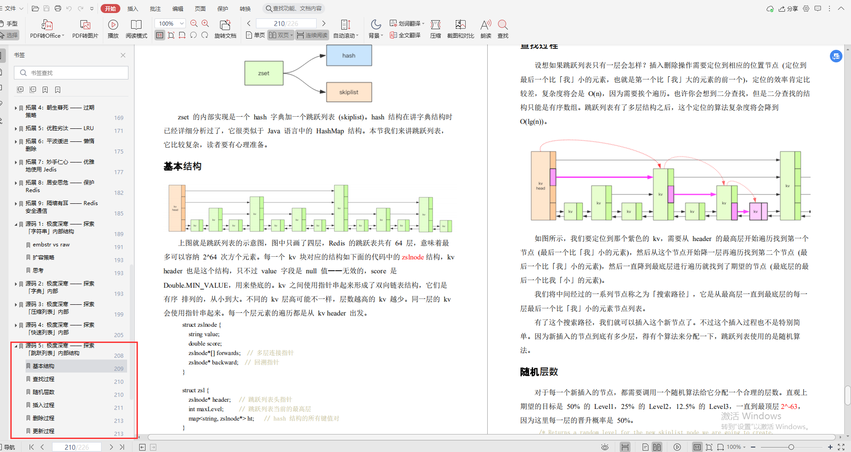Click 全文翻译 full text translate
Viewport: 851px width, 452px height.
[x=405, y=35]
